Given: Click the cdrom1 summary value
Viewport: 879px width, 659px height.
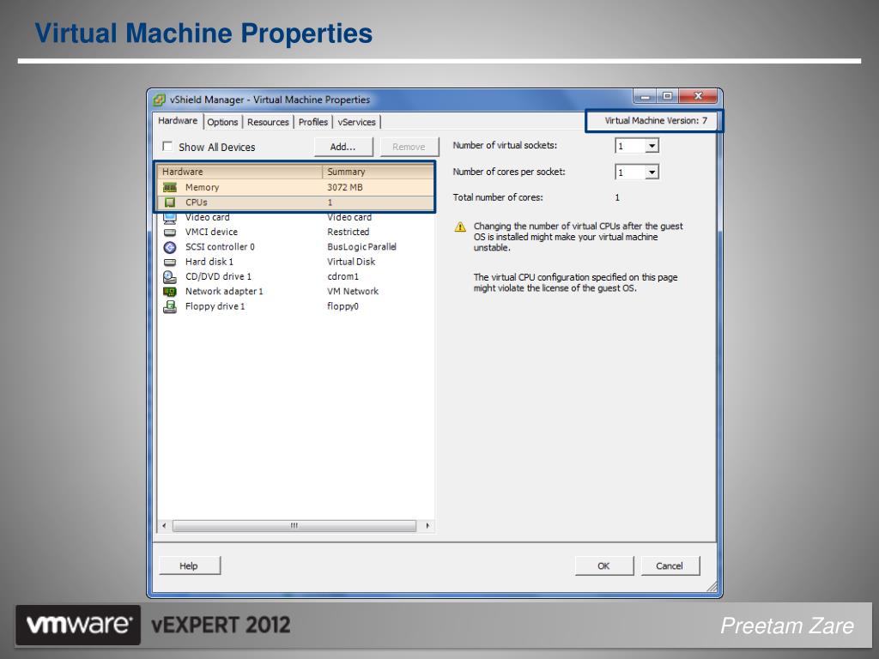Looking at the screenshot, I should pos(343,277).
